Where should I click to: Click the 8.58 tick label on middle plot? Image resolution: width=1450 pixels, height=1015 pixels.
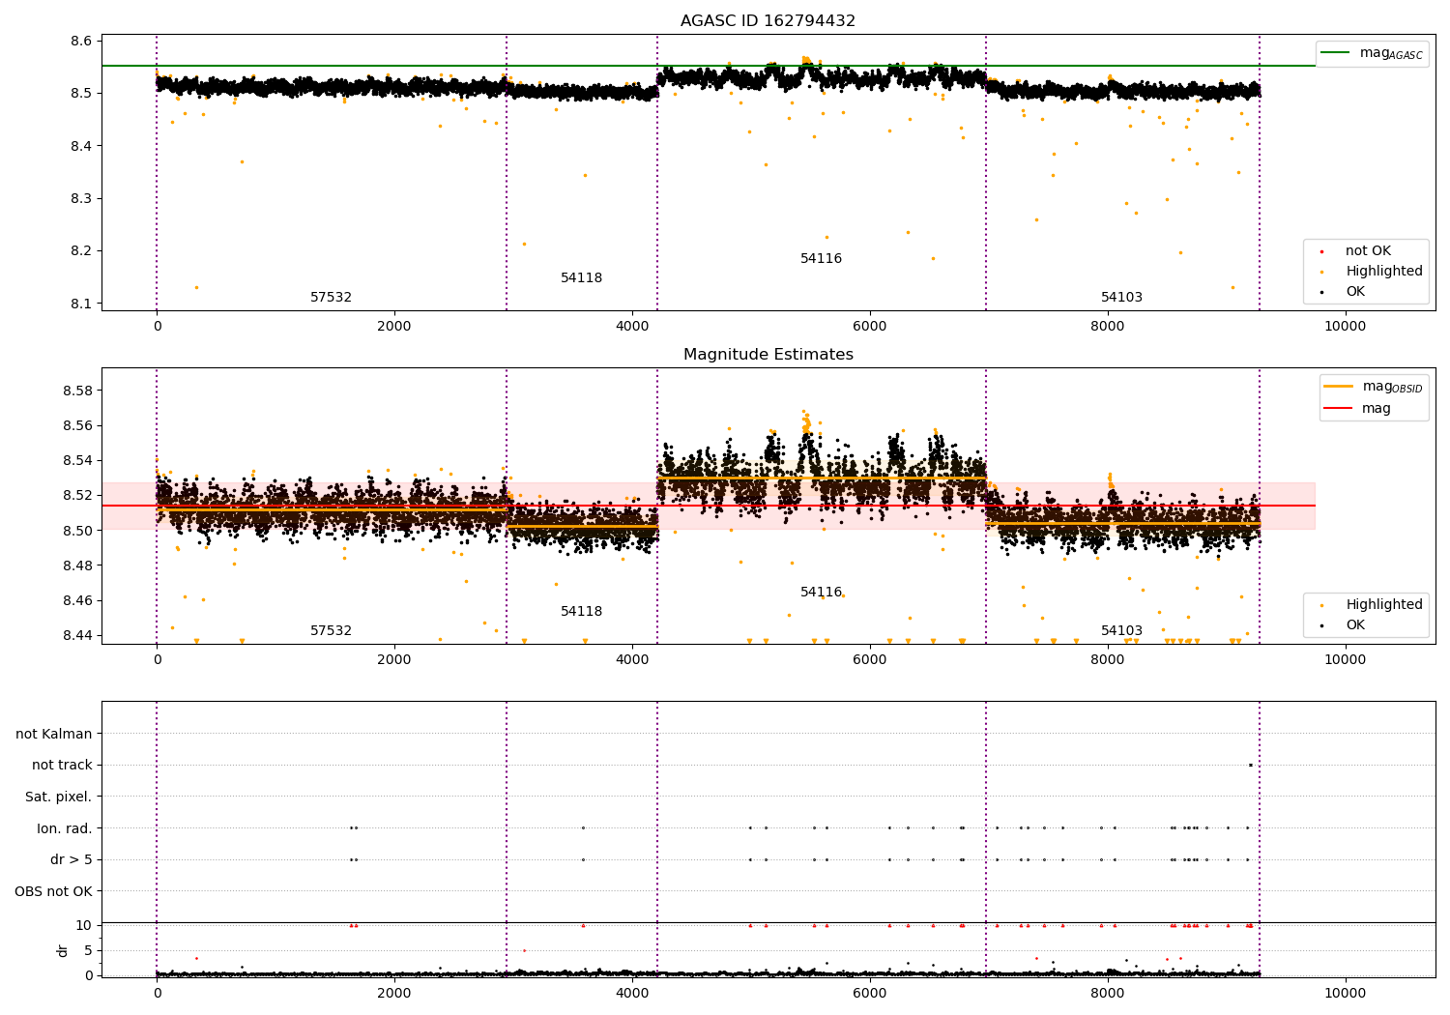(77, 391)
